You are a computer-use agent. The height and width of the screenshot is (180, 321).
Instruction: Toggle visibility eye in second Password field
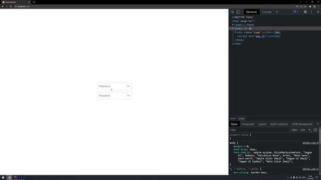click(x=128, y=95)
